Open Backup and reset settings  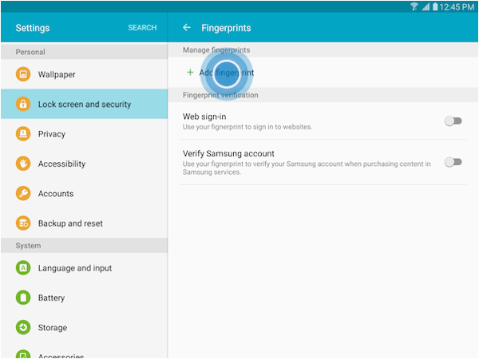point(84,223)
